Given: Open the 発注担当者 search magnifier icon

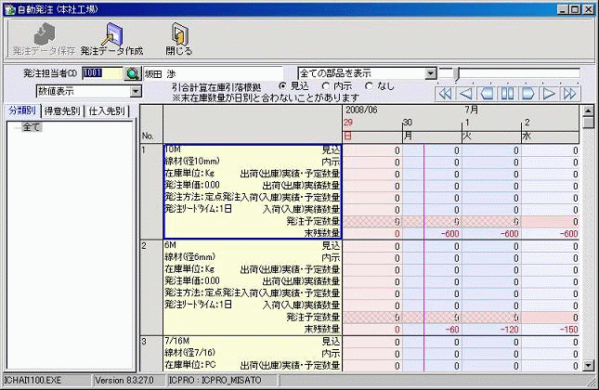Looking at the screenshot, I should pos(133,73).
